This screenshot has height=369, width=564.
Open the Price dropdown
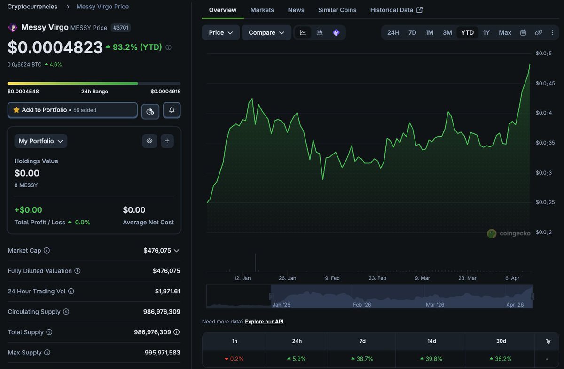coord(221,32)
